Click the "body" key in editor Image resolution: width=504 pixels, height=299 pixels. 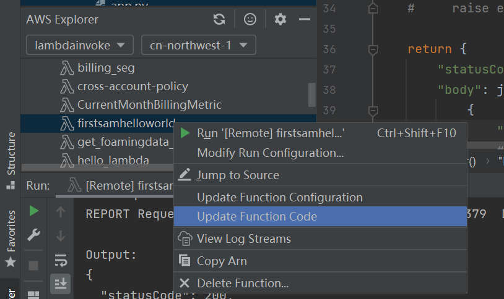(x=459, y=90)
